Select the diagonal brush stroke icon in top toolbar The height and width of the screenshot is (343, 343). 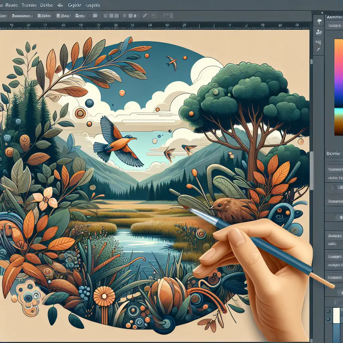click(x=145, y=15)
